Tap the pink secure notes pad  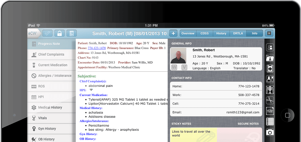[239, 135]
